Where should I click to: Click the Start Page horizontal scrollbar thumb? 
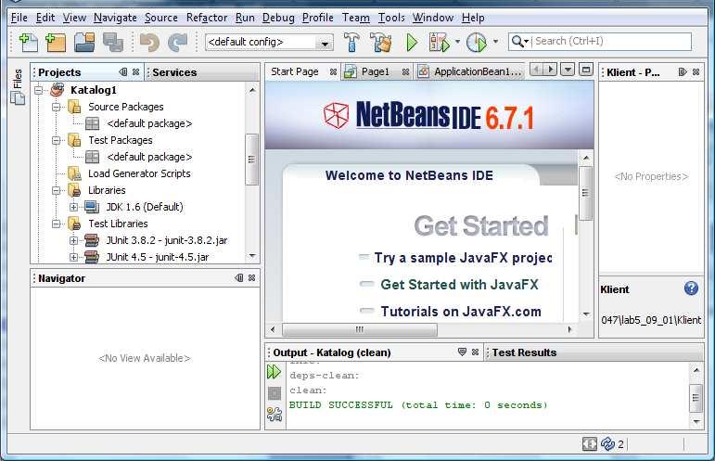359,329
